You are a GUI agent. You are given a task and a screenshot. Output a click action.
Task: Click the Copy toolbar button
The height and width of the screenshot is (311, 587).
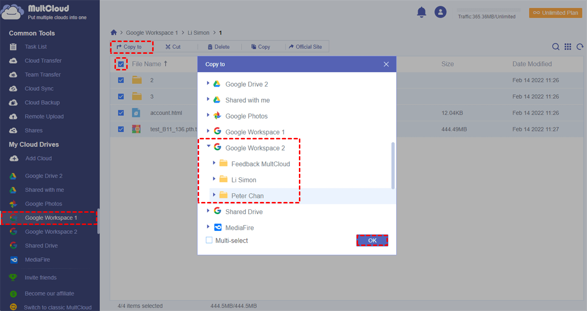261,47
